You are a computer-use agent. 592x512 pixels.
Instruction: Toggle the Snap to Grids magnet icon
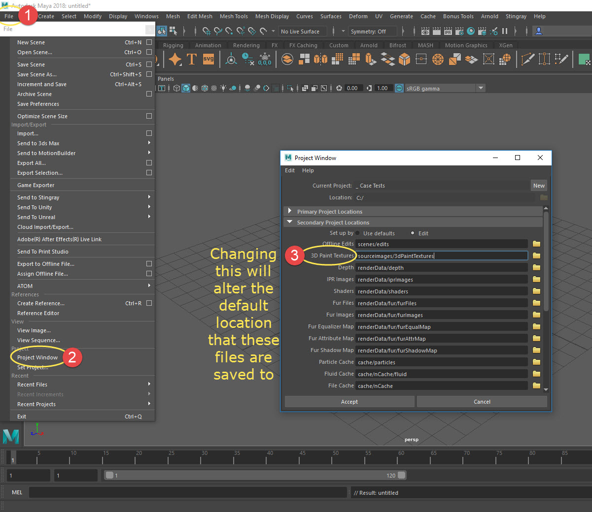coord(207,32)
